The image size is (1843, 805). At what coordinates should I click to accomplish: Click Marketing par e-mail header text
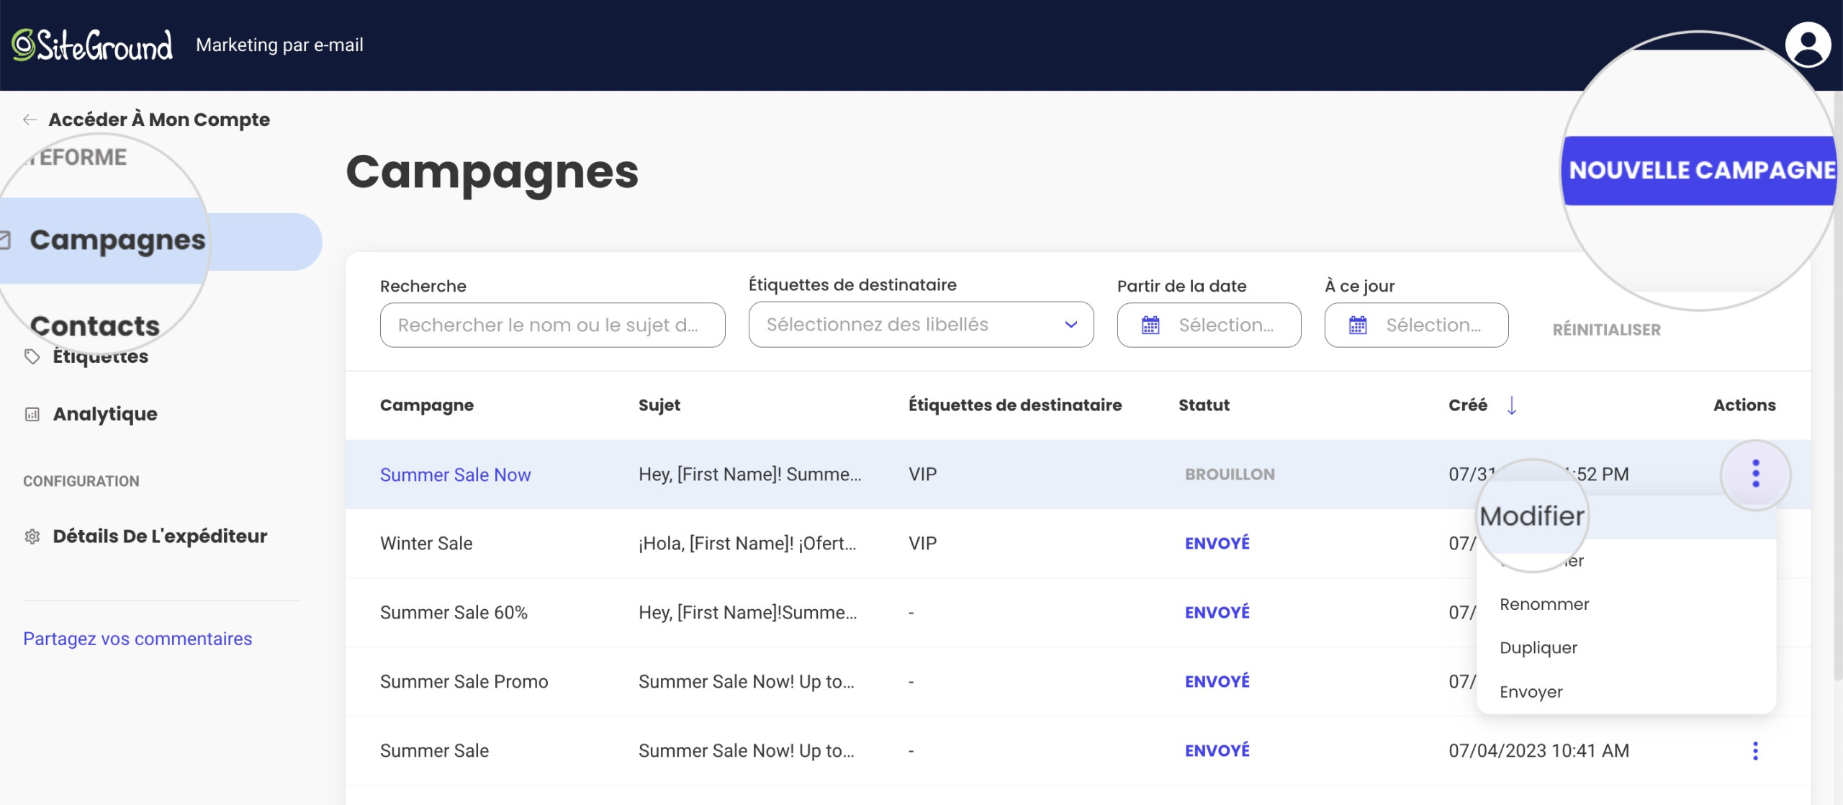point(279,45)
